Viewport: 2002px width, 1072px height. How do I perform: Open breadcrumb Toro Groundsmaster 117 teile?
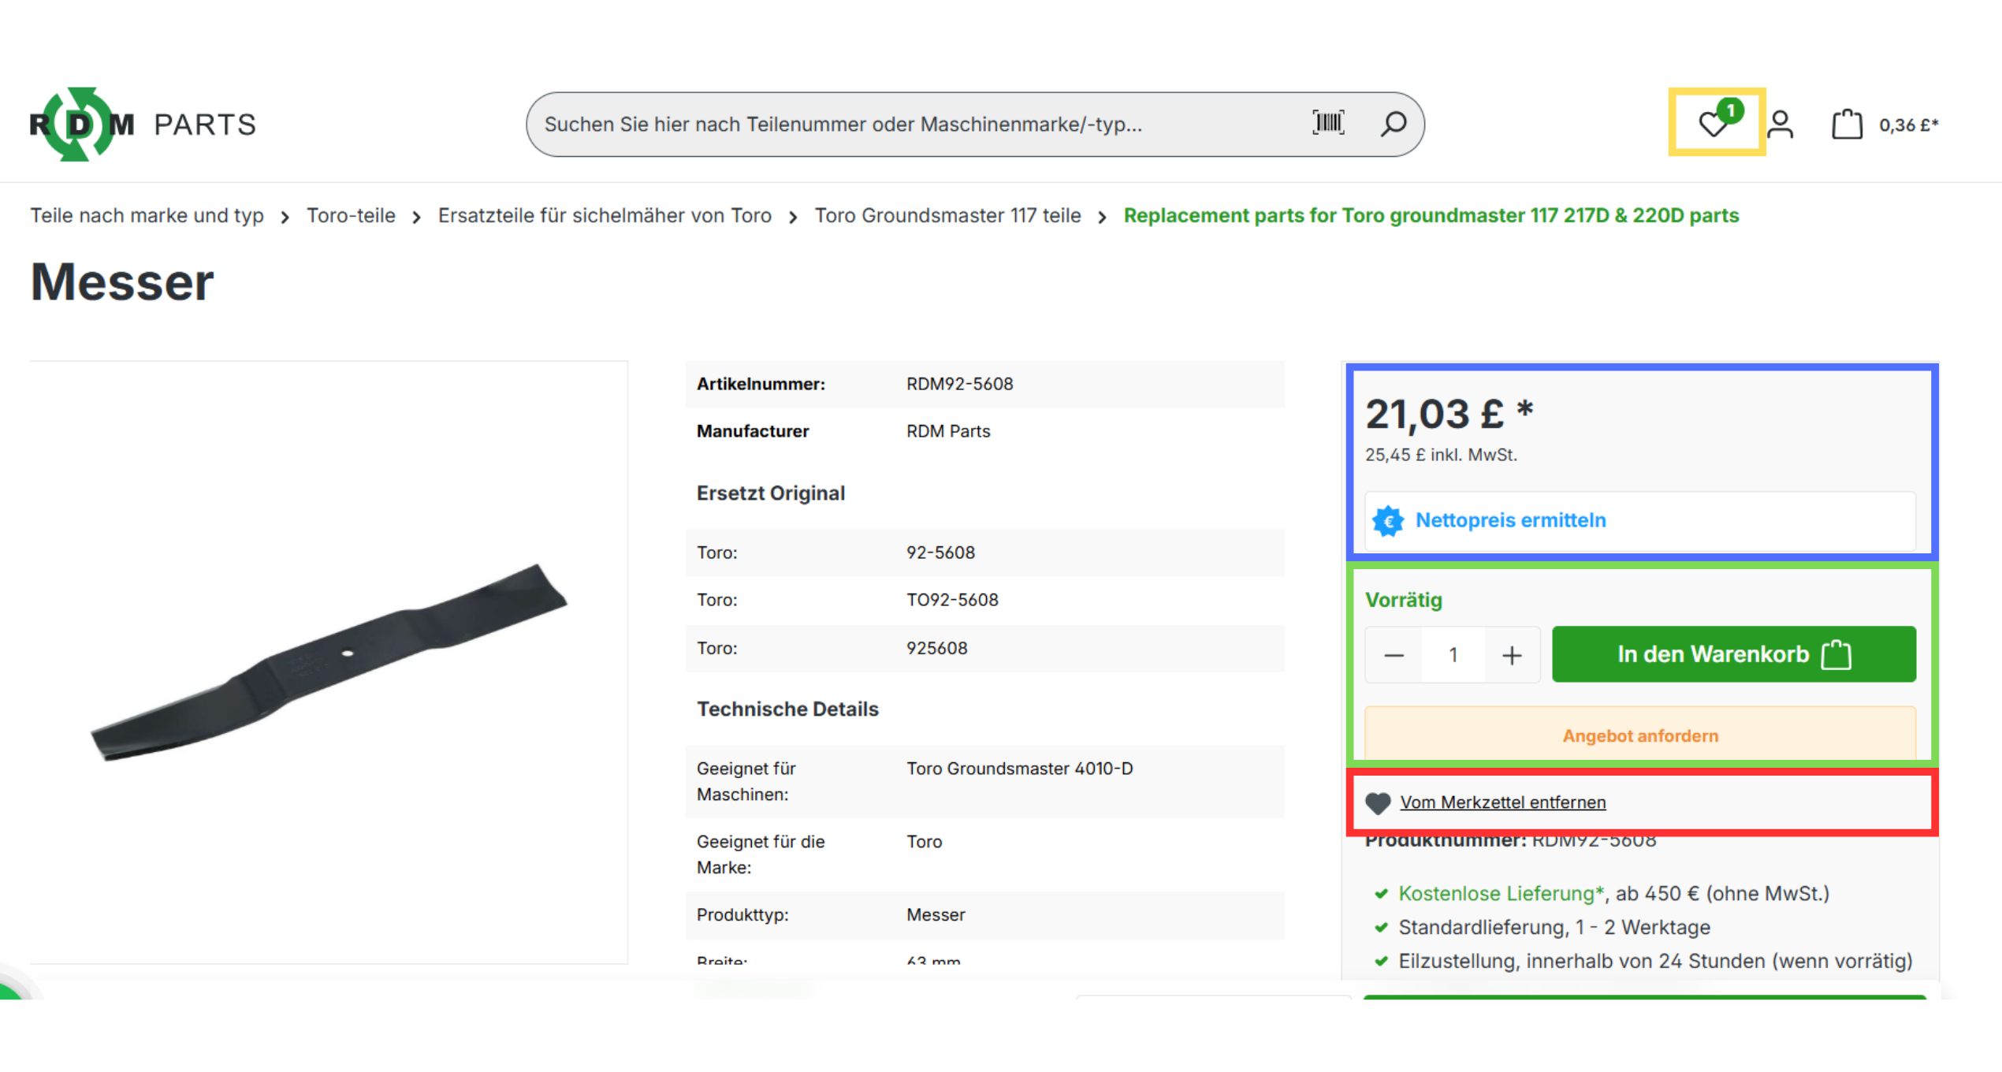[947, 215]
